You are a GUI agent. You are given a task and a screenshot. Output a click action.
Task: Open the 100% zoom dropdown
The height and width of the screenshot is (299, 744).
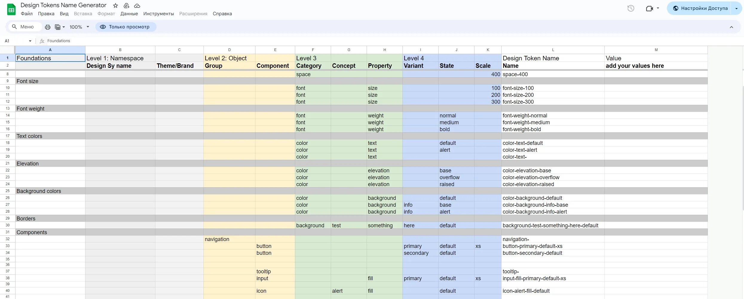click(79, 27)
